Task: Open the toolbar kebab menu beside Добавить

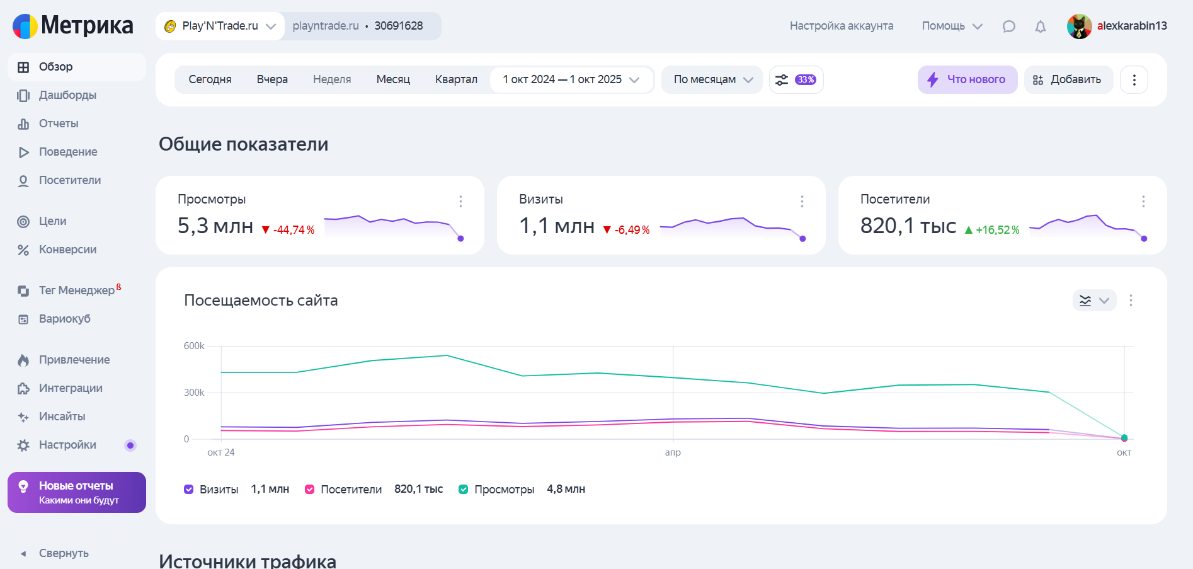Action: (1134, 80)
